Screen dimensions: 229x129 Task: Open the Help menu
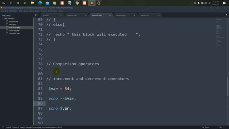click(x=61, y=11)
